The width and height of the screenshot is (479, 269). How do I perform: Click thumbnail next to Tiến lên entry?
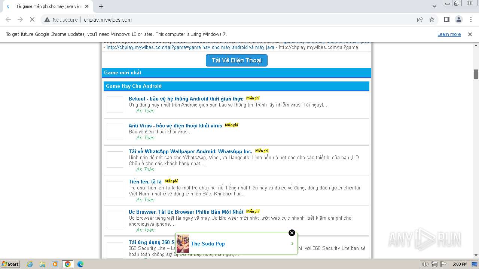115,190
